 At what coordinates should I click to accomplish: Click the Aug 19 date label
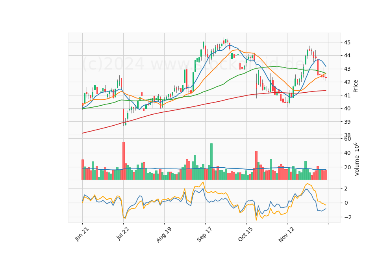(x=164, y=234)
